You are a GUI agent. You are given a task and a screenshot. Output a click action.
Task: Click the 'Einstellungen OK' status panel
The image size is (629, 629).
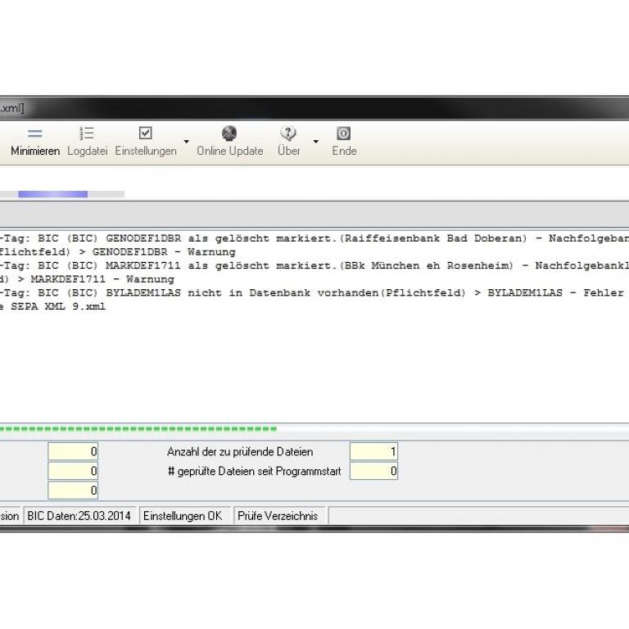(x=183, y=516)
